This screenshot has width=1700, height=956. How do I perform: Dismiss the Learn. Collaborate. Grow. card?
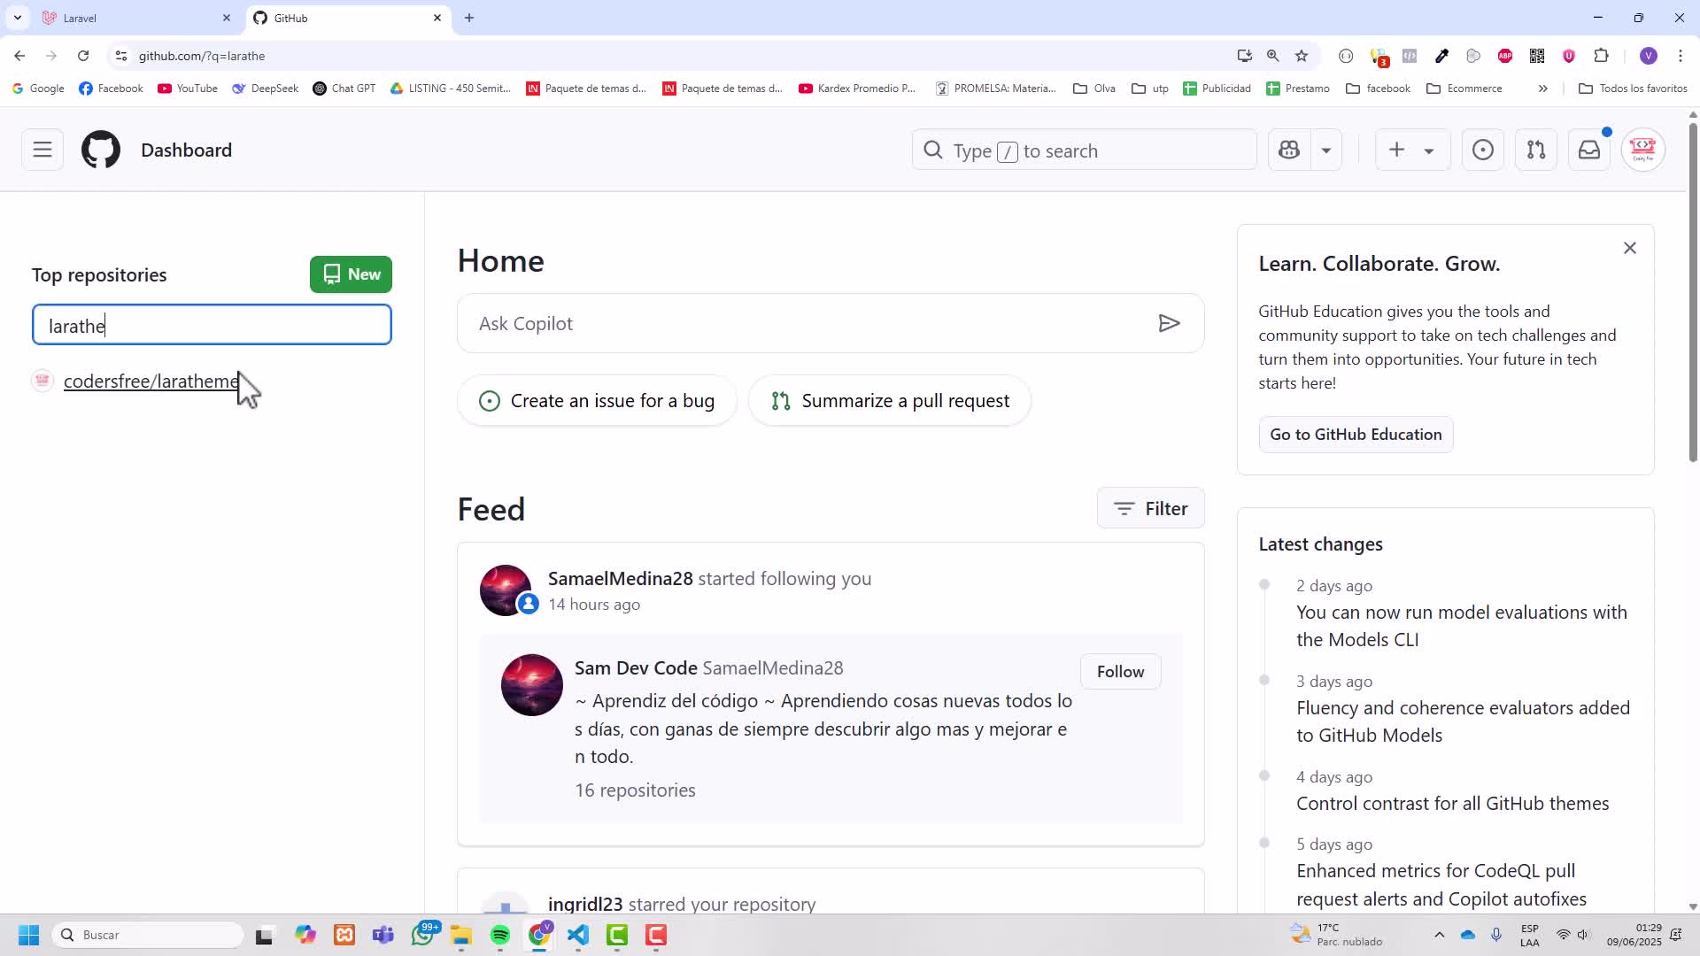(x=1629, y=248)
